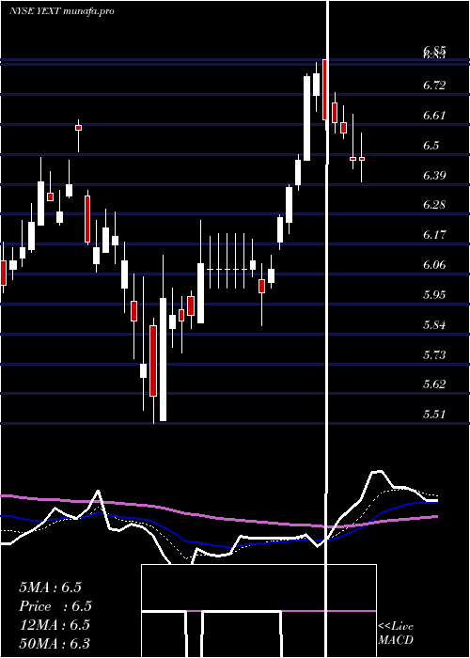Click the 6.39 price axis label

(434, 176)
